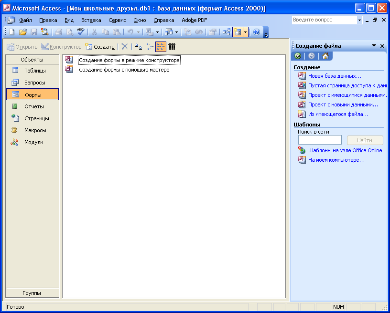Open the Сервис menu
The height and width of the screenshot is (313, 390).
(x=117, y=20)
